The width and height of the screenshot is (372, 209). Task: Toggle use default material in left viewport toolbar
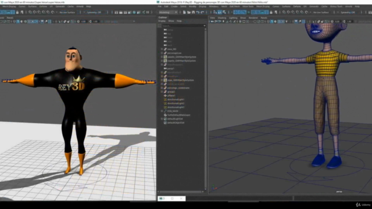22,21
